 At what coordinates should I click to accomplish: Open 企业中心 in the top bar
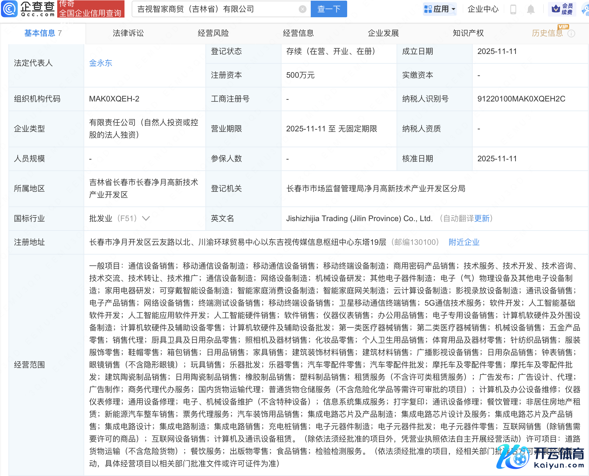483,9
